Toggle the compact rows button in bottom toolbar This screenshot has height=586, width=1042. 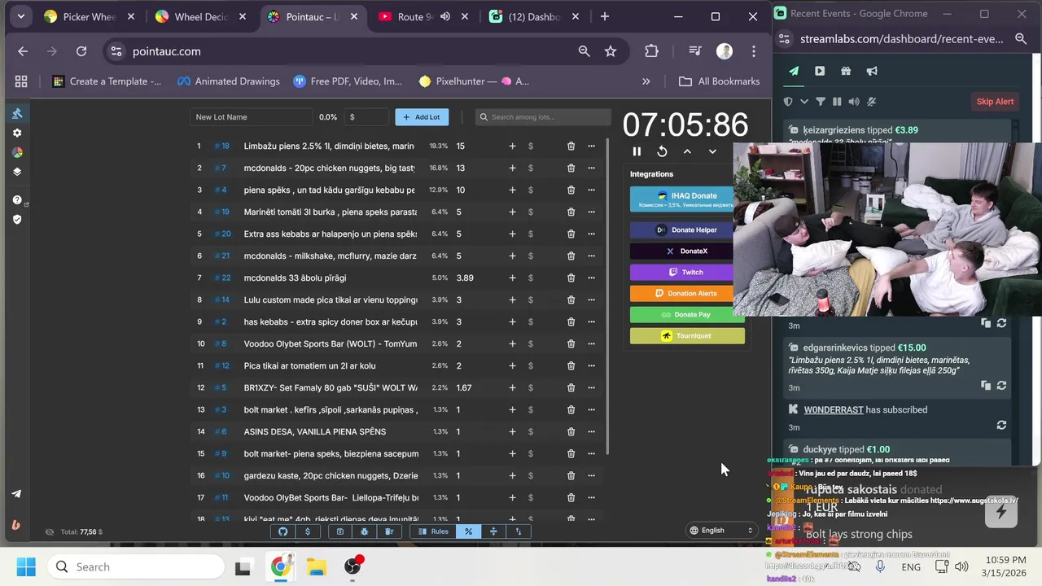point(493,531)
